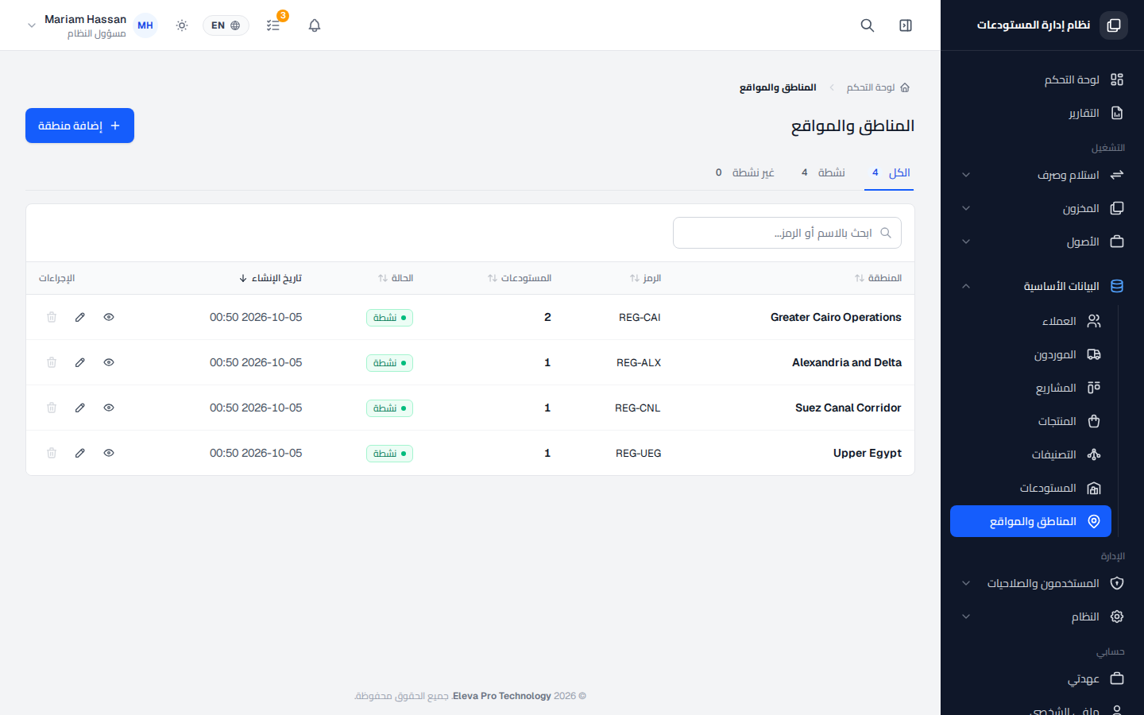
Task: Expand the المخزون sidebar menu
Action: 1042,208
